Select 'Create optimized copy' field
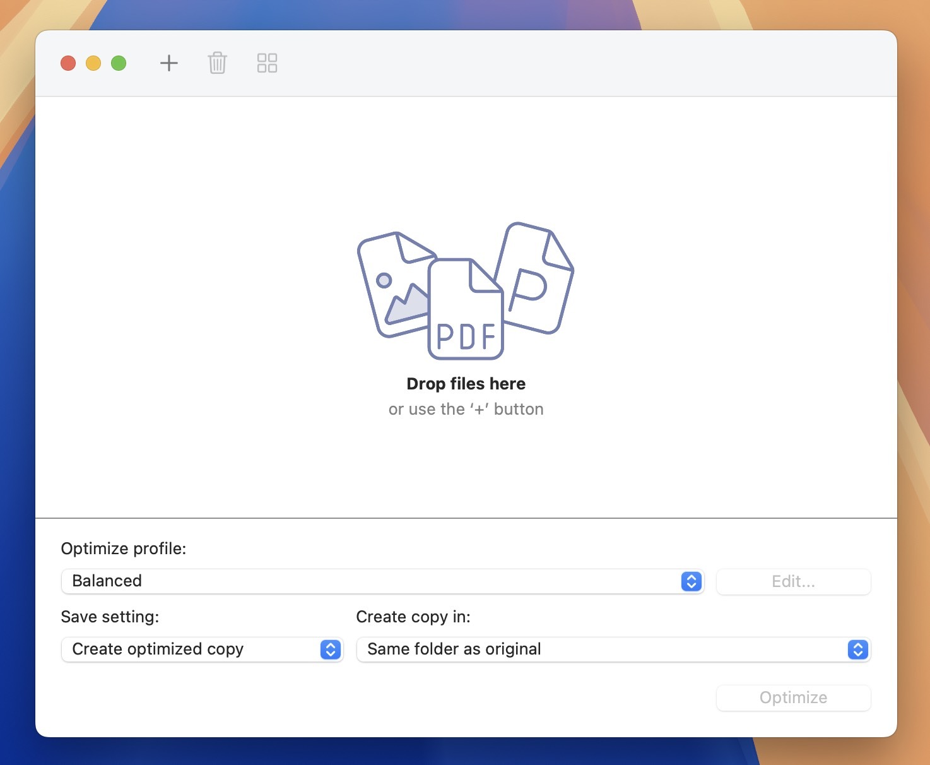The image size is (930, 765). click(x=158, y=649)
